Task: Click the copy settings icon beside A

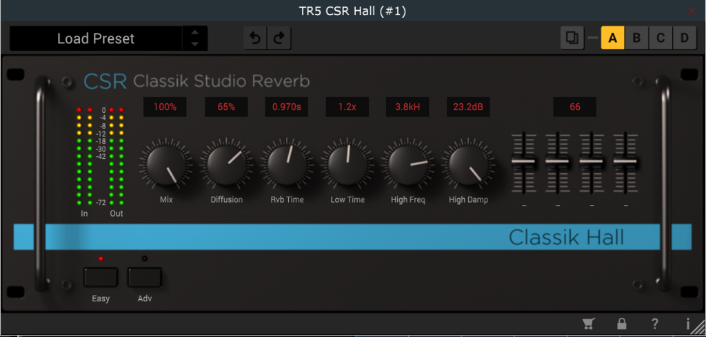Action: click(x=572, y=38)
